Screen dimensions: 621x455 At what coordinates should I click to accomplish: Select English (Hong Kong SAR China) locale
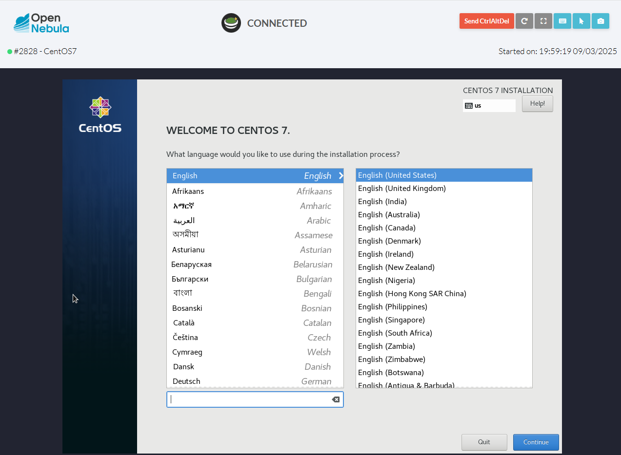[x=444, y=294]
